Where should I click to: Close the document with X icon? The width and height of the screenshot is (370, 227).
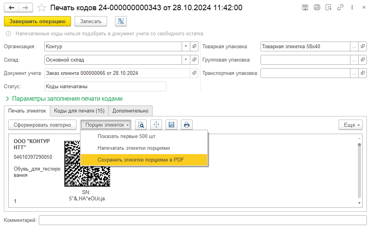pyautogui.click(x=364, y=7)
